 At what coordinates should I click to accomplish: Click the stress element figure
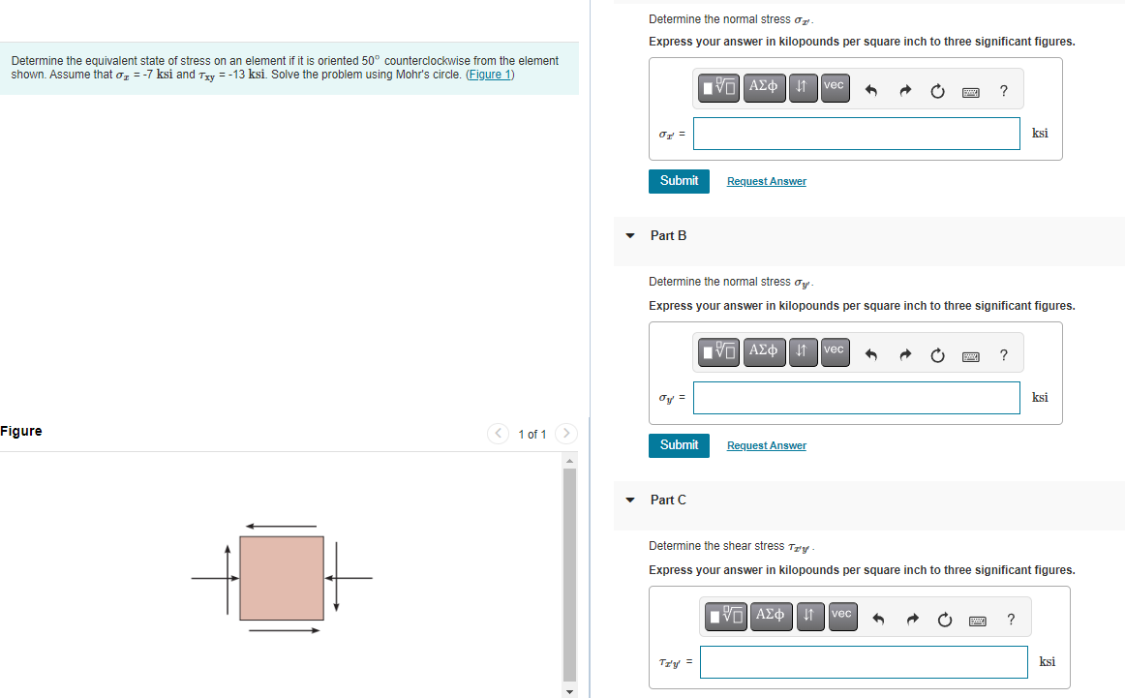click(282, 578)
